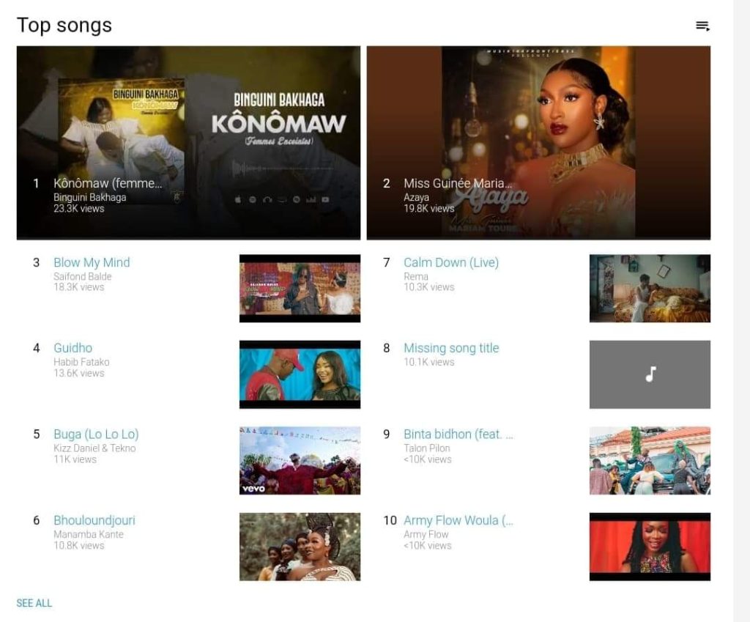Click the Buga vevo video thumbnail
The height and width of the screenshot is (622, 750).
coord(300,460)
